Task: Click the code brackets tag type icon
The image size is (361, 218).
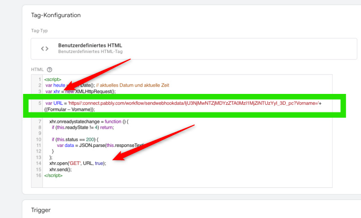Action: click(45, 49)
